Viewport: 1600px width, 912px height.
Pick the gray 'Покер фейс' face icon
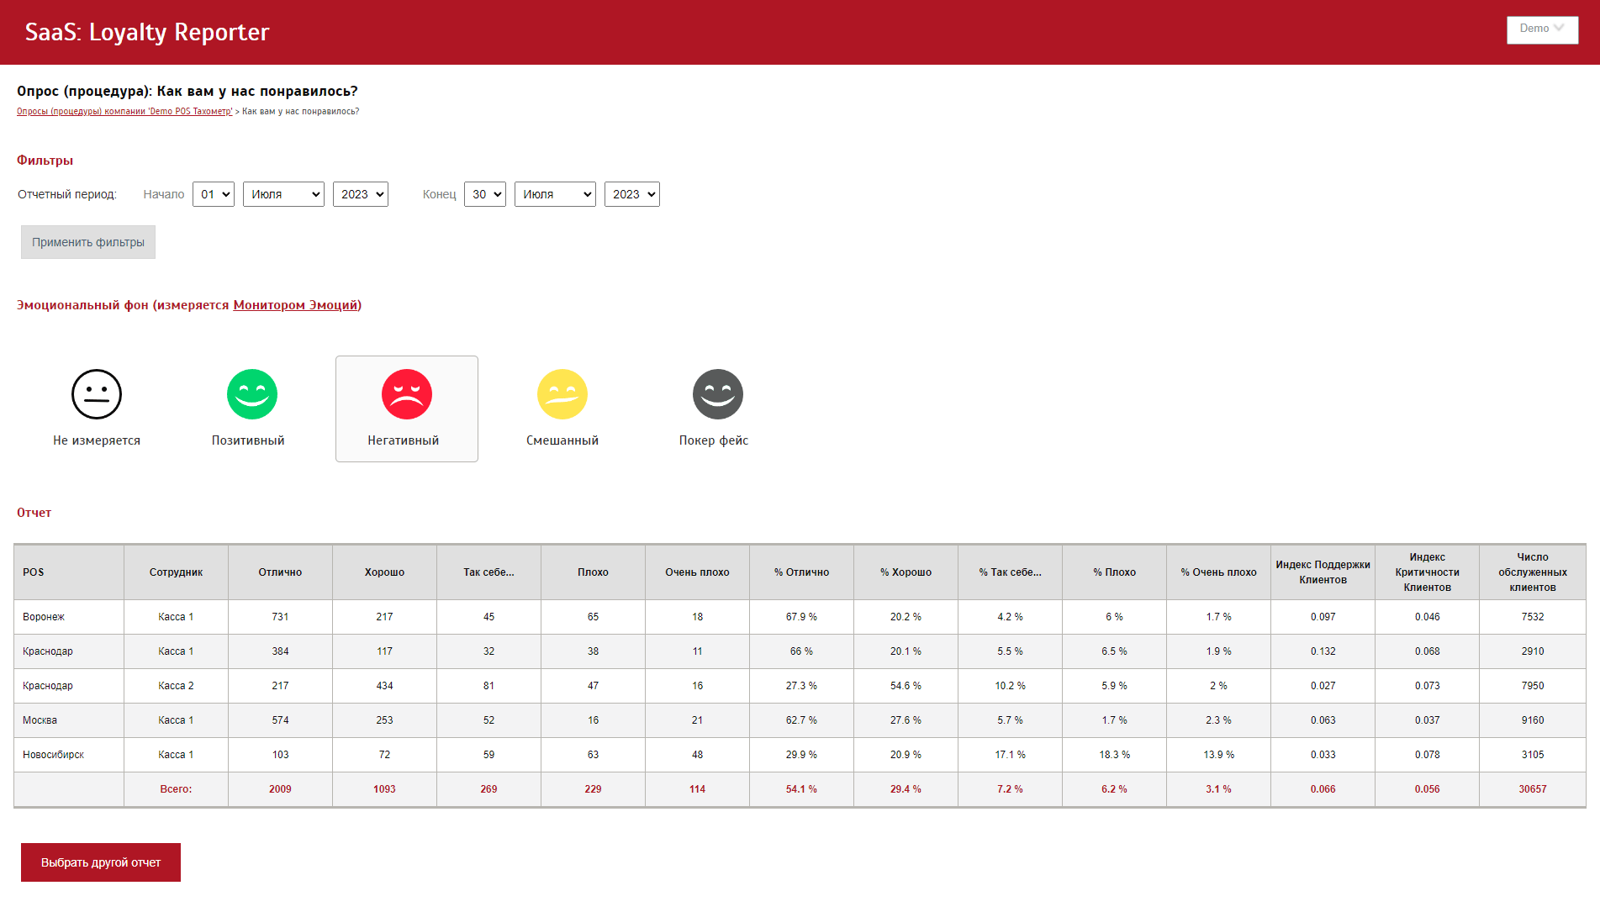click(x=717, y=394)
